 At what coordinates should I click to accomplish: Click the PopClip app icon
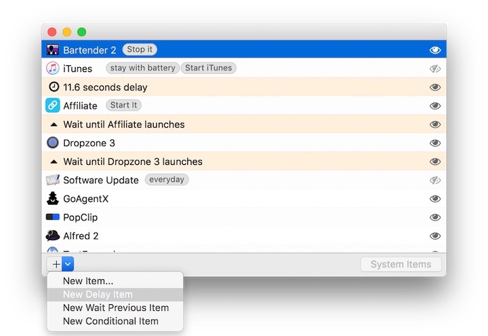53,217
